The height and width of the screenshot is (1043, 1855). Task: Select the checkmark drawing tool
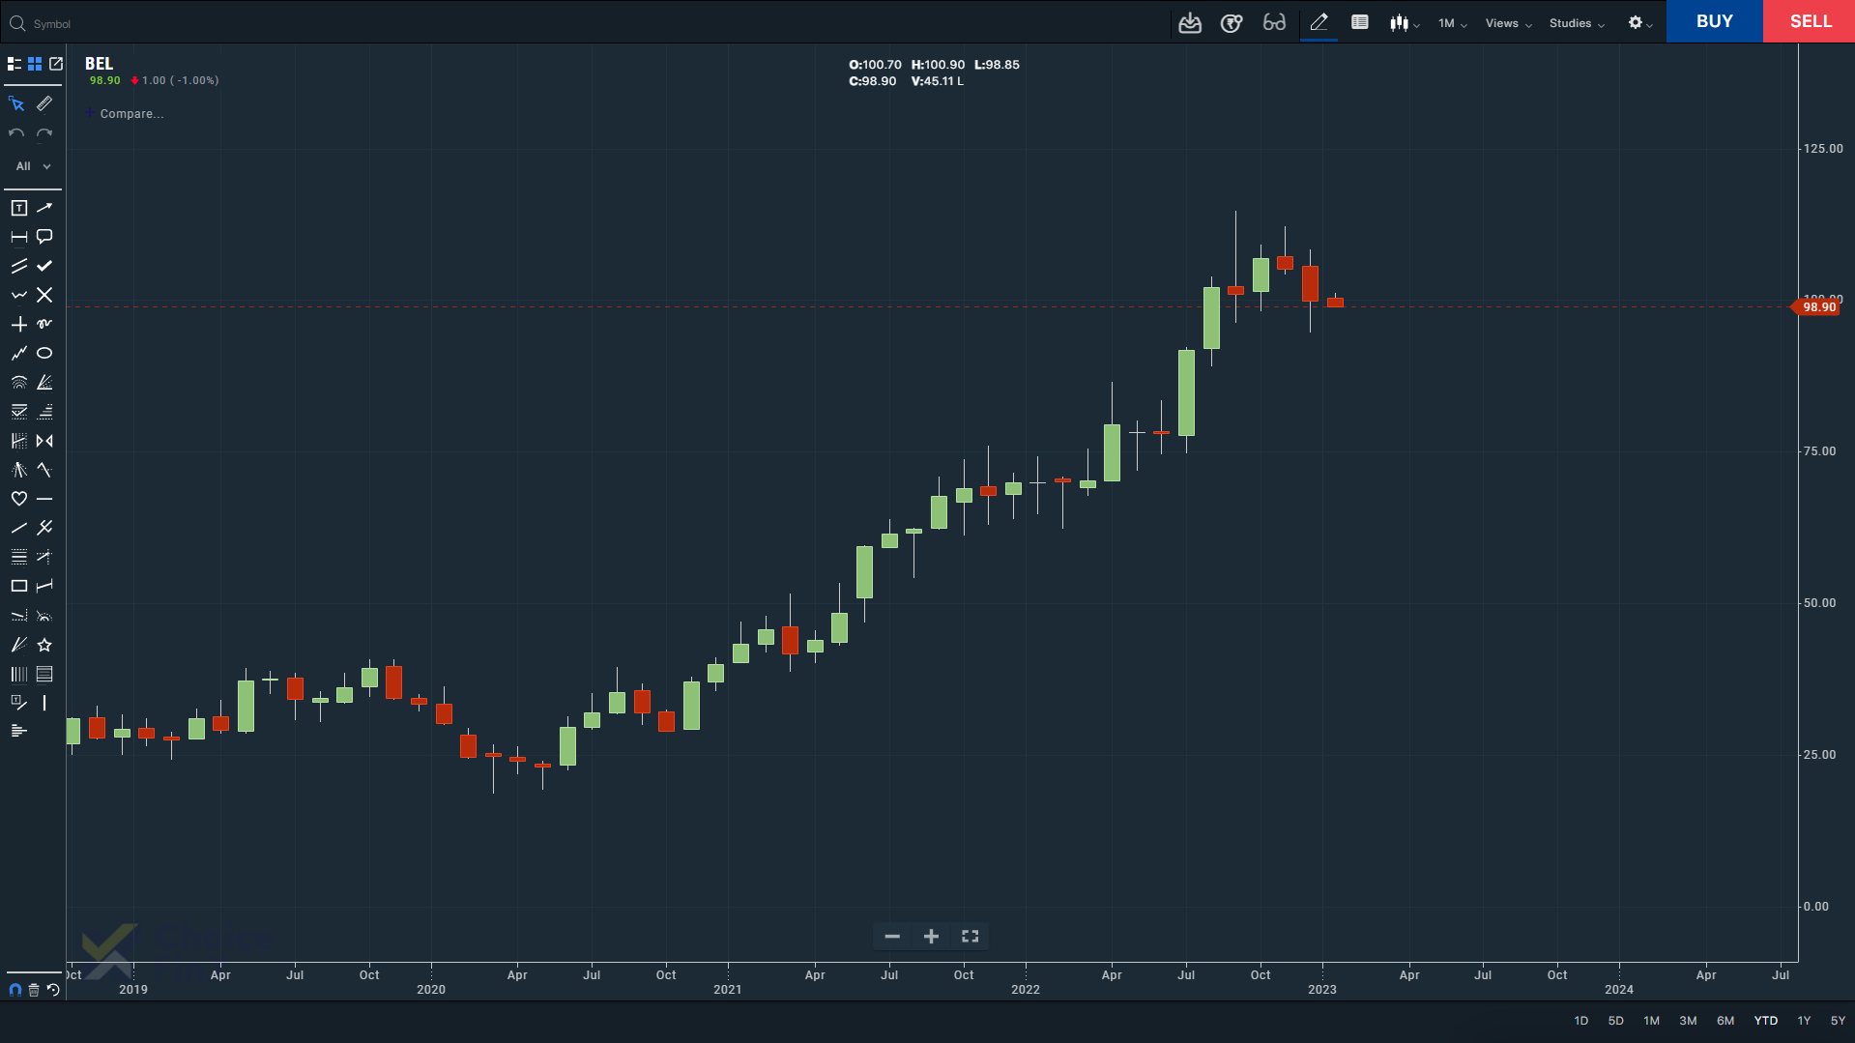[44, 266]
